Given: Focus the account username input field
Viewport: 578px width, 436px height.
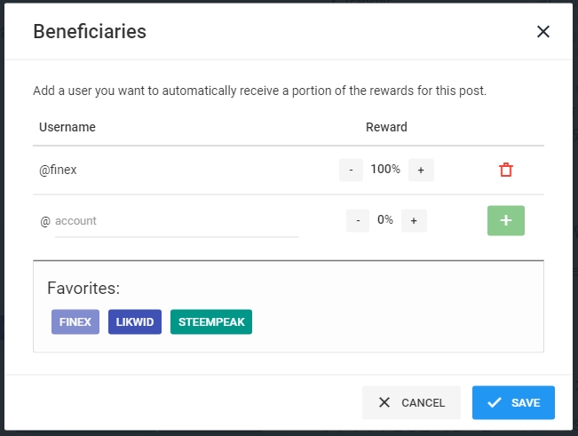Looking at the screenshot, I should (x=176, y=221).
